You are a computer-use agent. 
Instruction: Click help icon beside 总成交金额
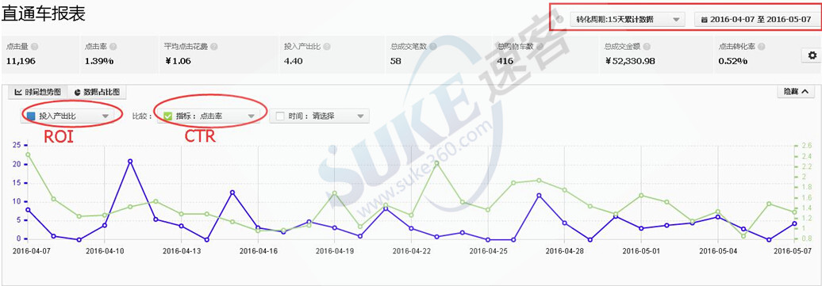click(647, 47)
